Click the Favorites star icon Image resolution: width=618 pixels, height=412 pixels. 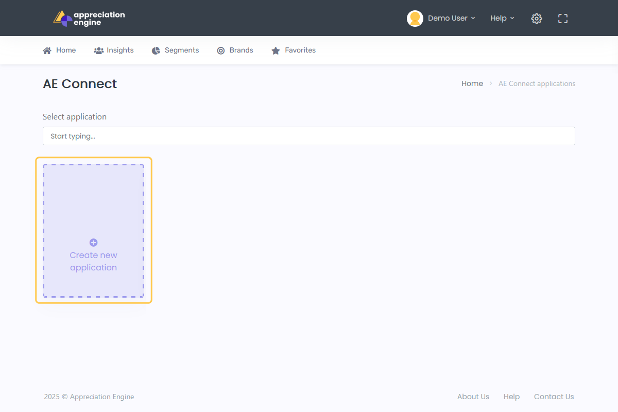[x=276, y=50]
